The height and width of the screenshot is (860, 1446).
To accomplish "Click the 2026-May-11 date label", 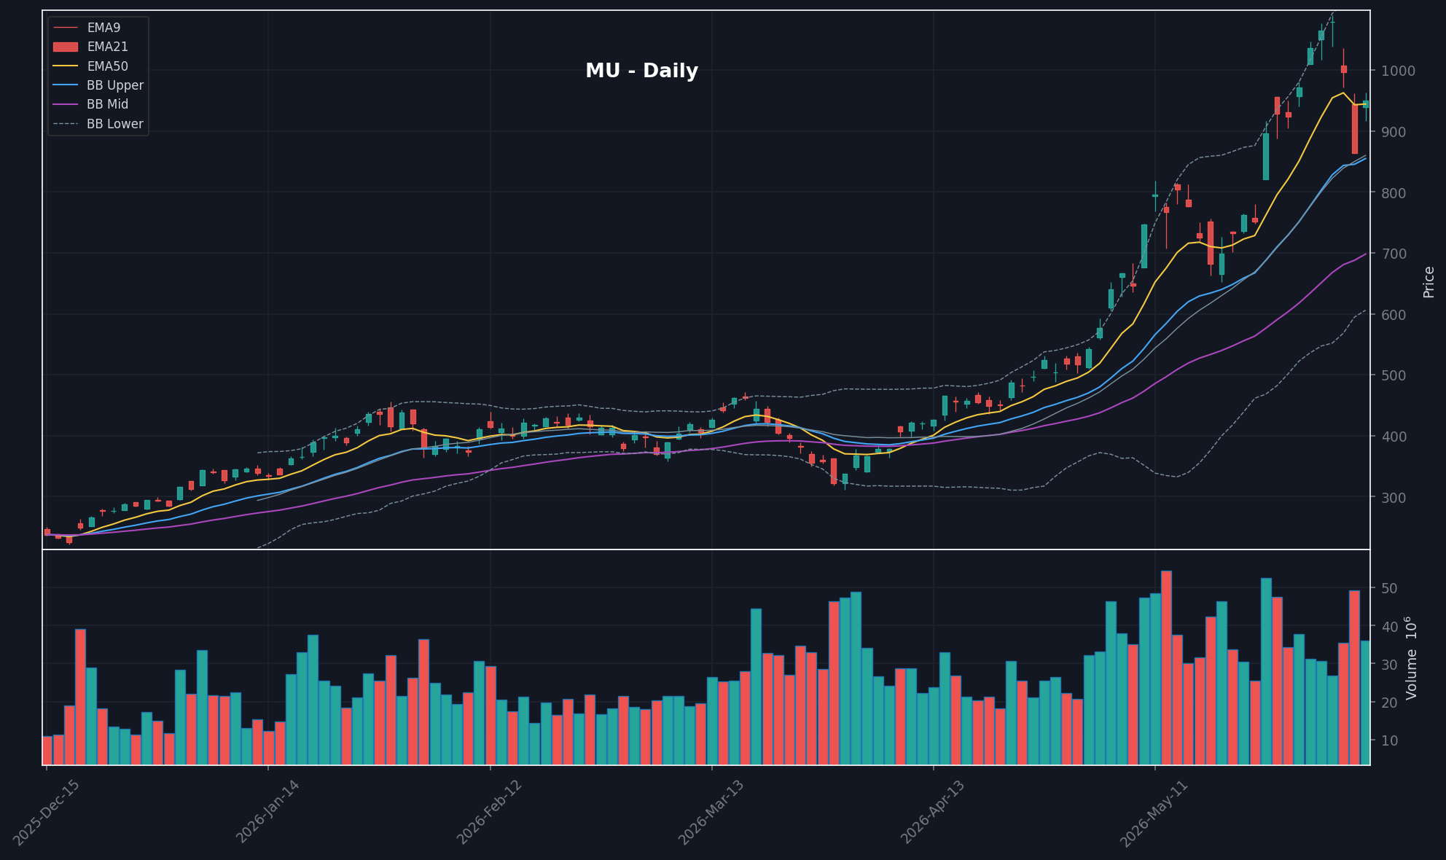I will (x=1155, y=813).
